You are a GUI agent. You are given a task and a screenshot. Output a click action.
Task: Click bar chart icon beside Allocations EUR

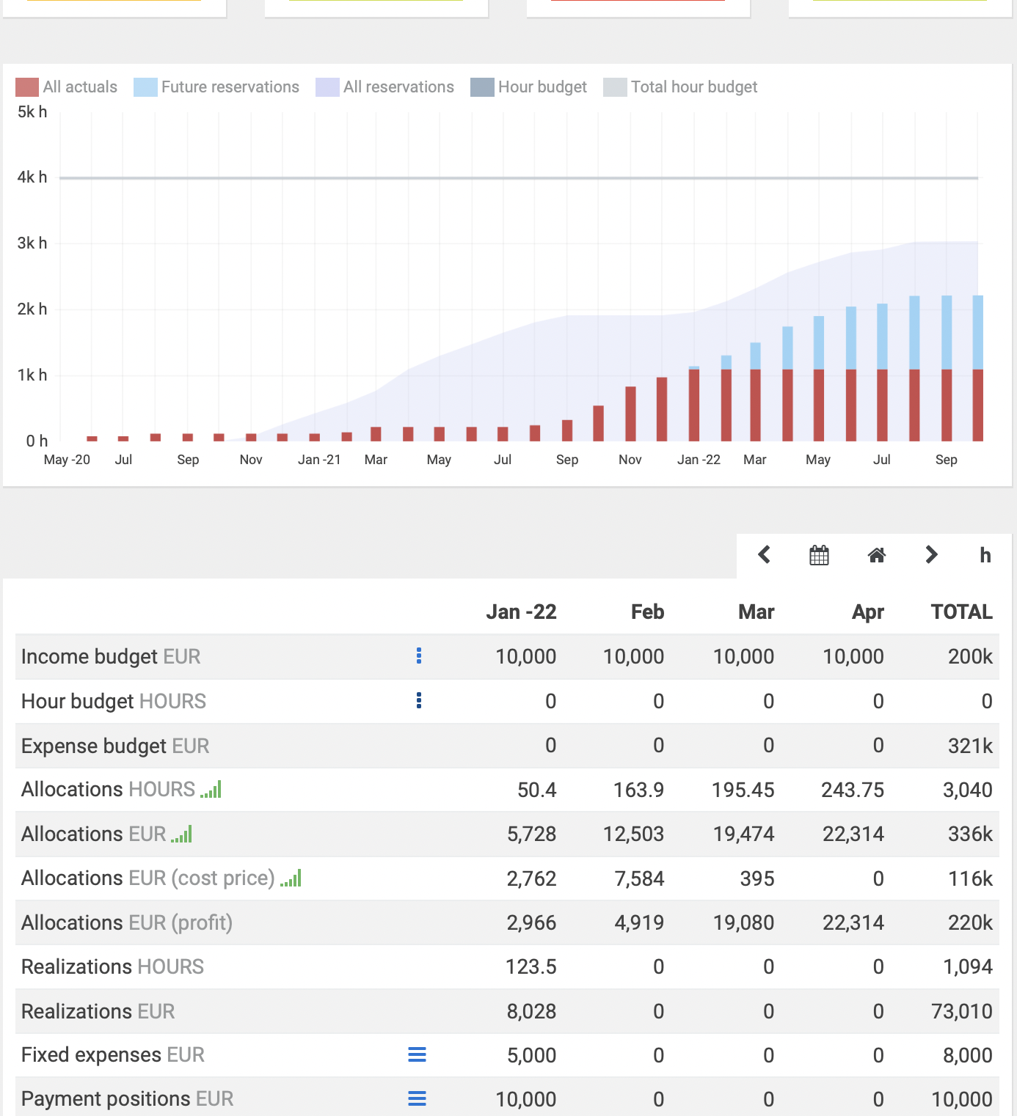click(x=182, y=834)
